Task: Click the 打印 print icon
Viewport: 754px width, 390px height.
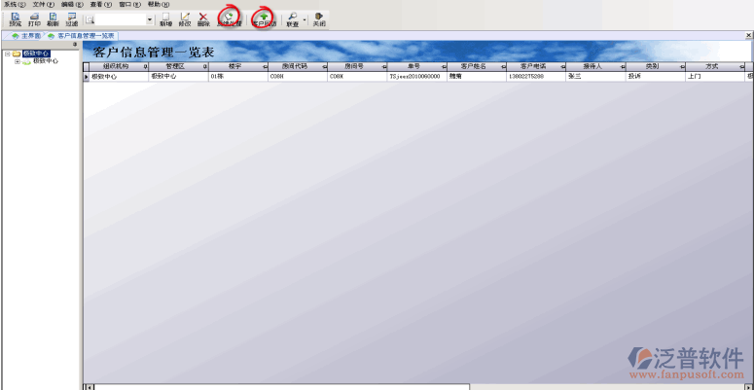Action: pyautogui.click(x=34, y=19)
